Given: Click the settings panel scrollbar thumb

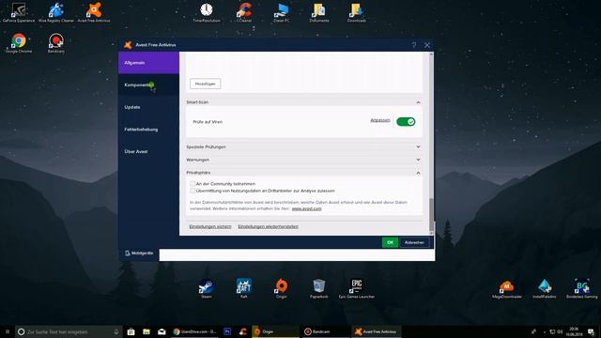Looking at the screenshot, I should point(431,215).
